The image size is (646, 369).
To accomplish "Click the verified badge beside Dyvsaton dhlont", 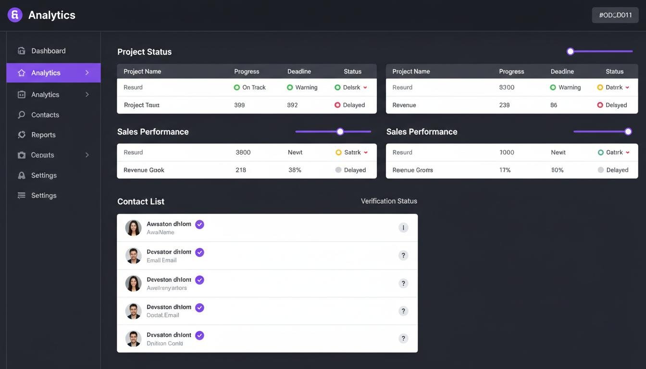I will pos(199,335).
